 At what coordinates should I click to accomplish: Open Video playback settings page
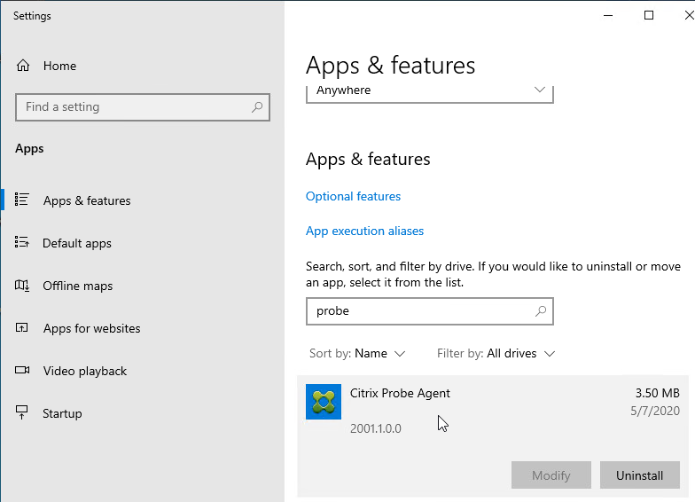click(85, 371)
